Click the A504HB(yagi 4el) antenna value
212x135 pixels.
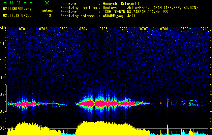point(119,16)
